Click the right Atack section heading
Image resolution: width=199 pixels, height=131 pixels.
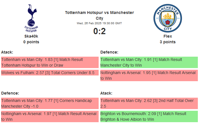106,93
